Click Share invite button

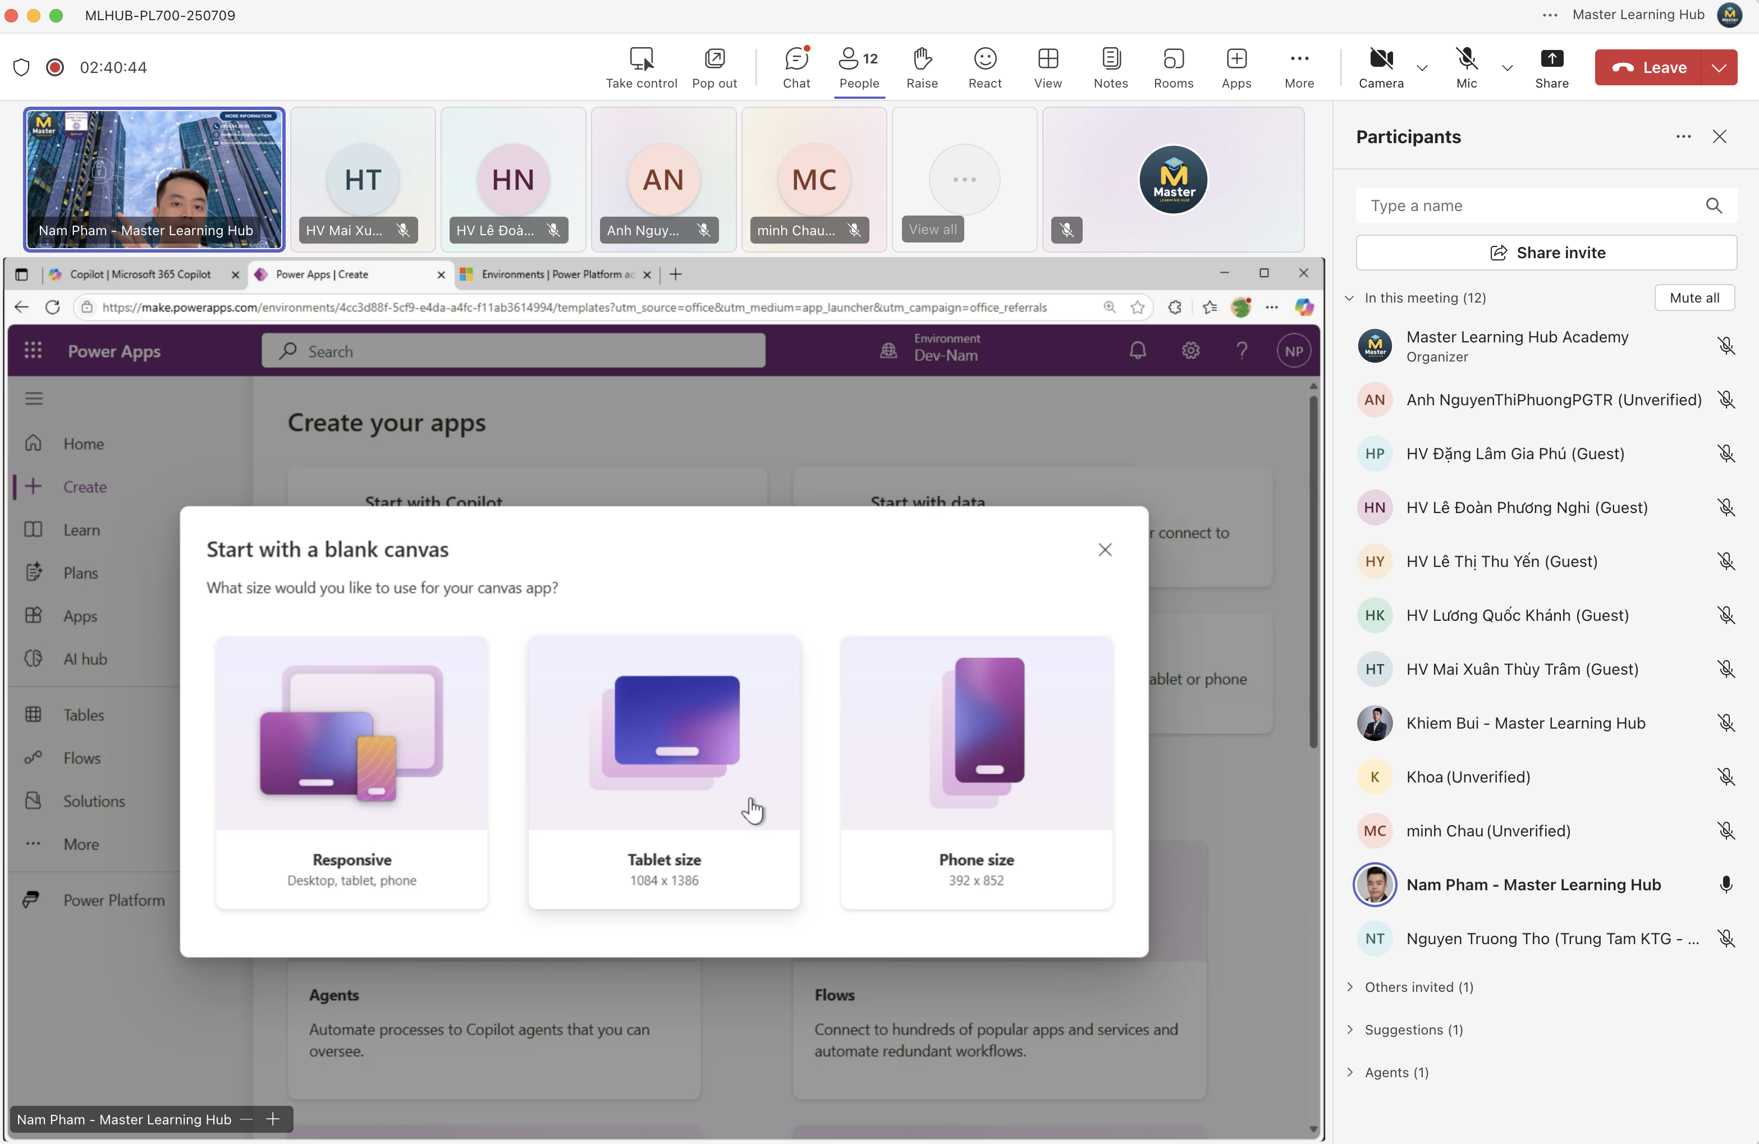click(x=1546, y=253)
